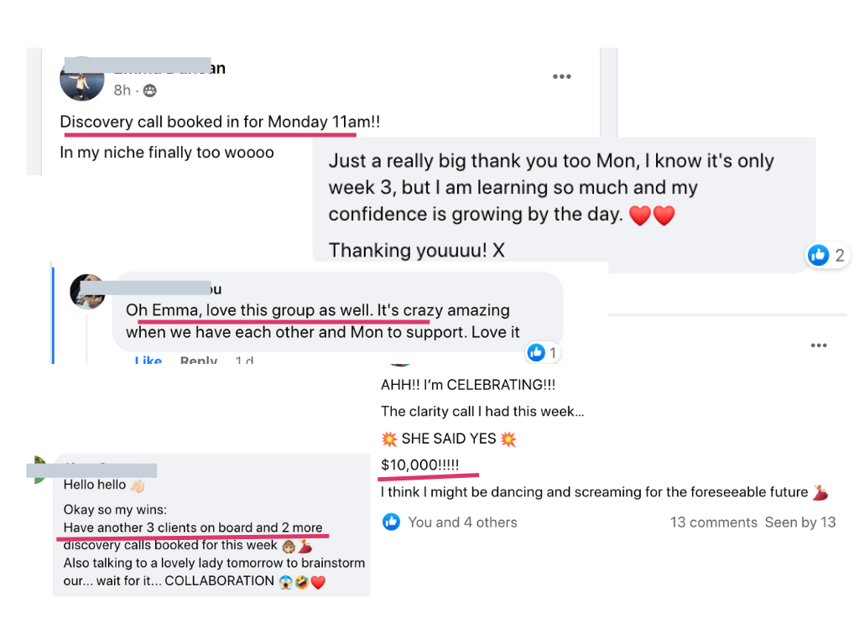The image size is (859, 644).
Task: Reply to the "Oh Emma" comment
Action: (199, 361)
